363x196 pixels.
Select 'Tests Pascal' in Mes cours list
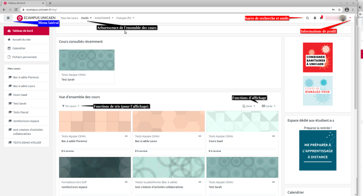[x=21, y=112]
